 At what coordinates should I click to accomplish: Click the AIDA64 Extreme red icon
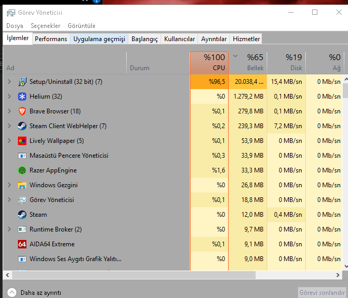click(x=22, y=244)
